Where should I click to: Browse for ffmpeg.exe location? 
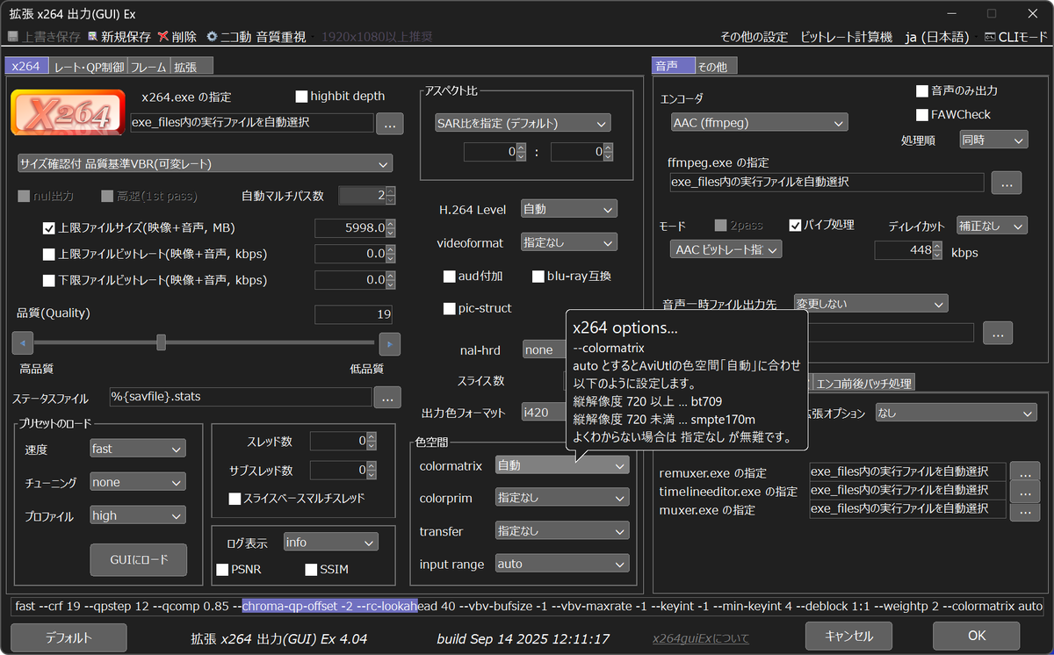point(1007,183)
